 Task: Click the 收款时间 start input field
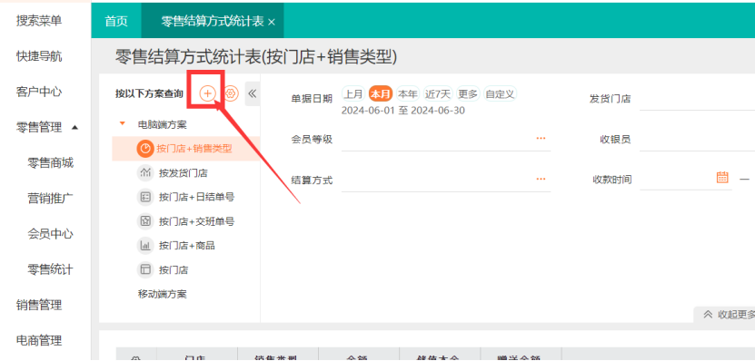pyautogui.click(x=686, y=179)
